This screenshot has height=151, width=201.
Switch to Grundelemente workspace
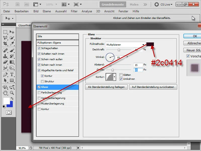click(x=113, y=5)
